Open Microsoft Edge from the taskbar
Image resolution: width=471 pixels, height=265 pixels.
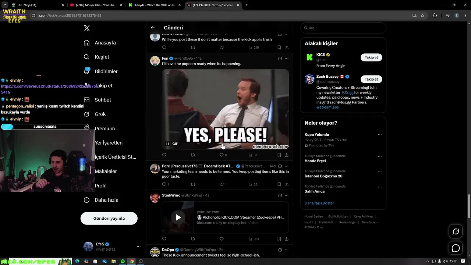(77, 261)
